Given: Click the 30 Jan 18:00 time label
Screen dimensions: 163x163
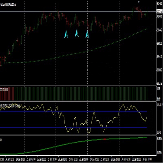Looking at the screenshot, I should point(147,159).
